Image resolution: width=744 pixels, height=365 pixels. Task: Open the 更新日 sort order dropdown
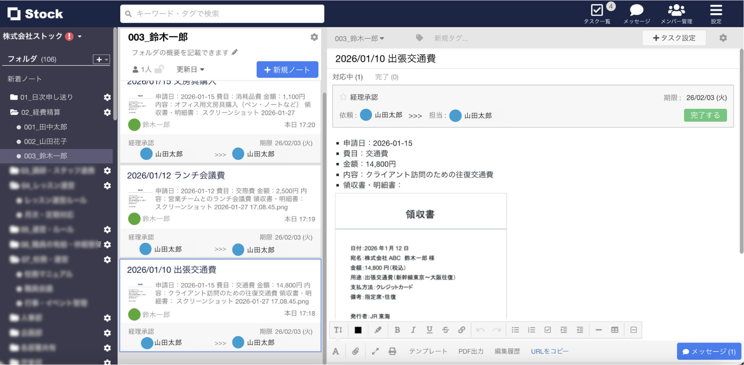coord(191,69)
